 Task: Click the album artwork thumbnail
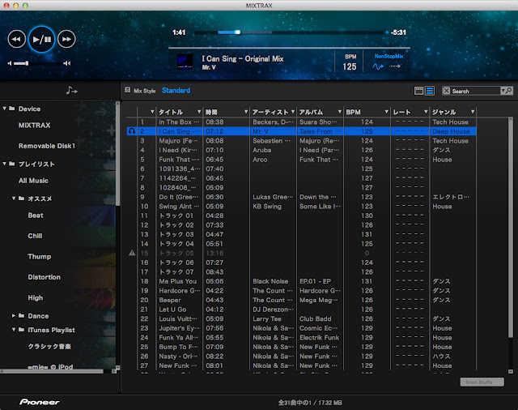click(185, 62)
